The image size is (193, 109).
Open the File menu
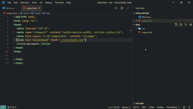point(9,2)
